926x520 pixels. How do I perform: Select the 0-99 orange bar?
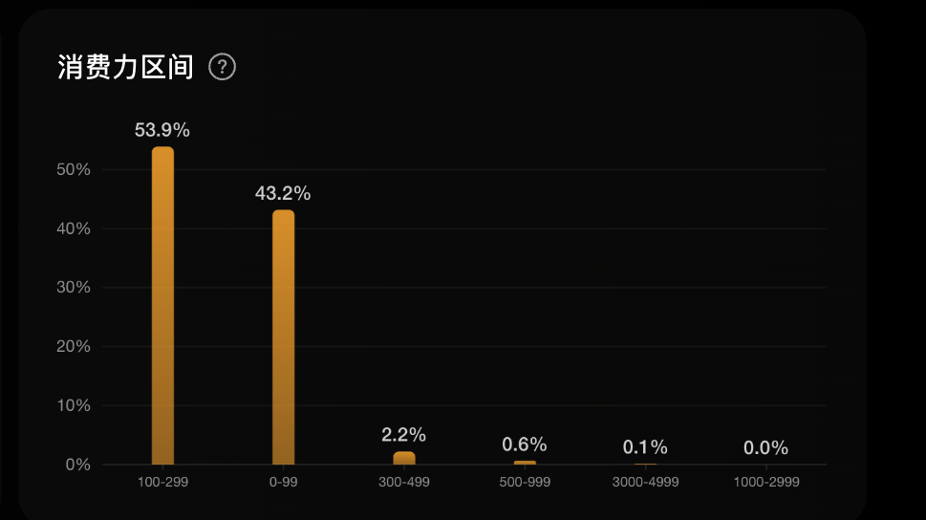(x=283, y=337)
